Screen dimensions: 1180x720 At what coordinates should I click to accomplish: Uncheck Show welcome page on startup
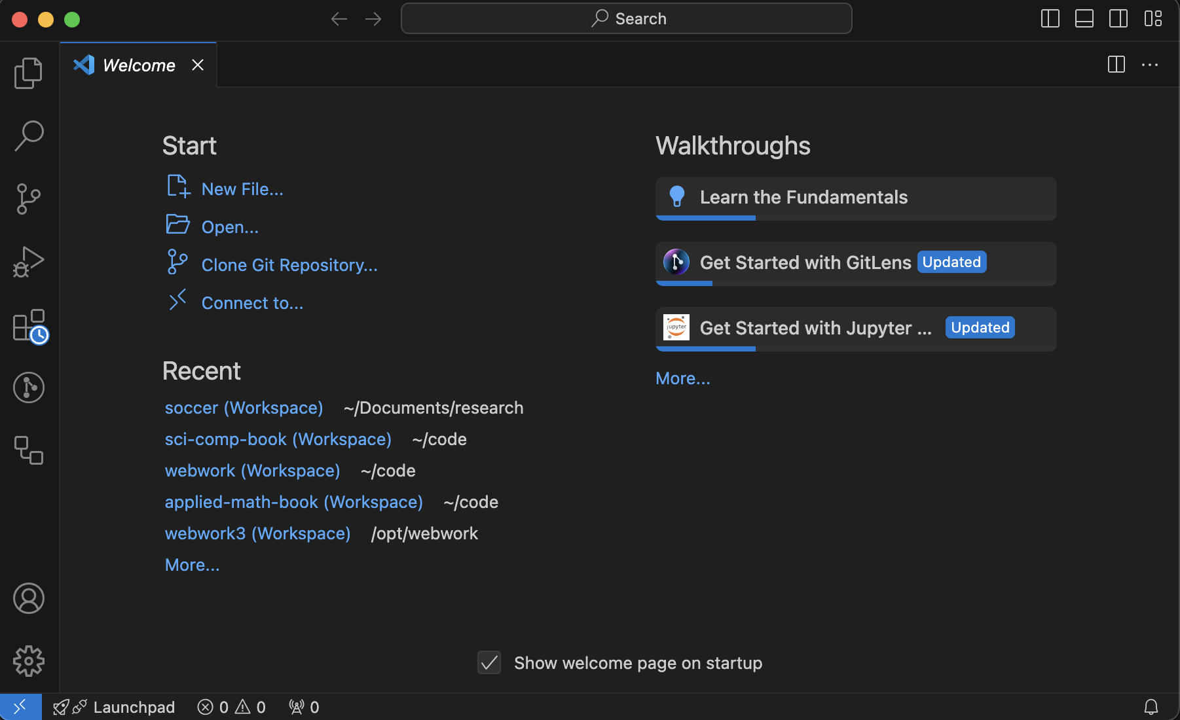[489, 663]
